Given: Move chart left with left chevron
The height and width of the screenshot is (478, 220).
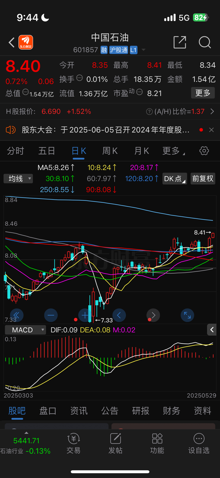Looking at the screenshot, I should 119,315.
